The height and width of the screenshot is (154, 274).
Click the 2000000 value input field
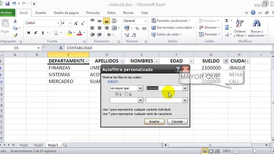tap(164, 88)
